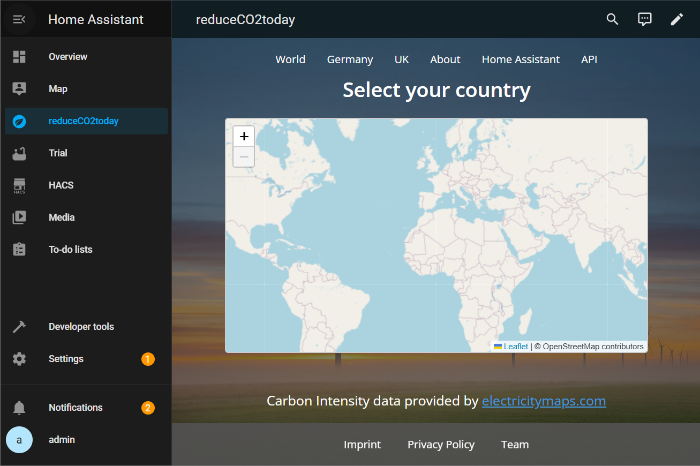Open the search magnifier icon
Image resolution: width=700 pixels, height=466 pixels.
(612, 19)
